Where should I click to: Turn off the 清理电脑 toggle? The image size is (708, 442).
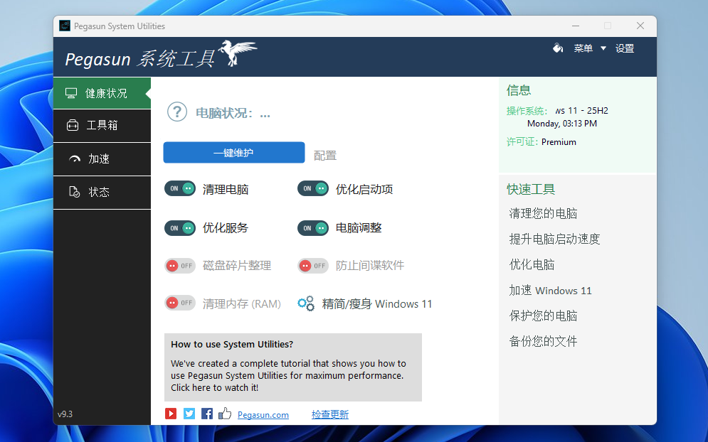180,189
